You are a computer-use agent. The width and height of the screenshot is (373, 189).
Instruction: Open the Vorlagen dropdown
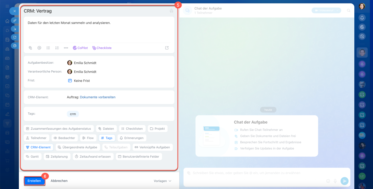(x=163, y=181)
